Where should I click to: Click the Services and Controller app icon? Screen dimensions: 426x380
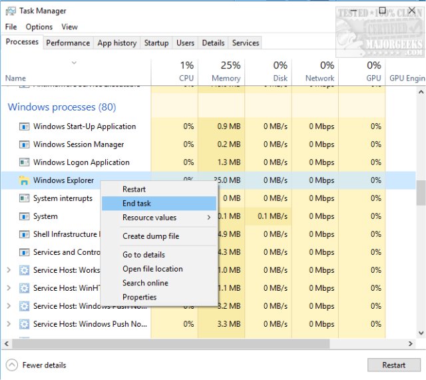point(24,252)
